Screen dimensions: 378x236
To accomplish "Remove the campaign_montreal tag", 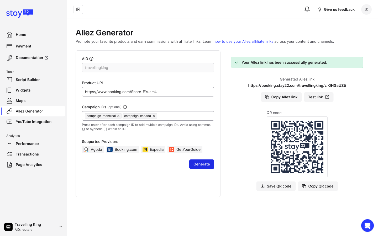I will [x=118, y=116].
